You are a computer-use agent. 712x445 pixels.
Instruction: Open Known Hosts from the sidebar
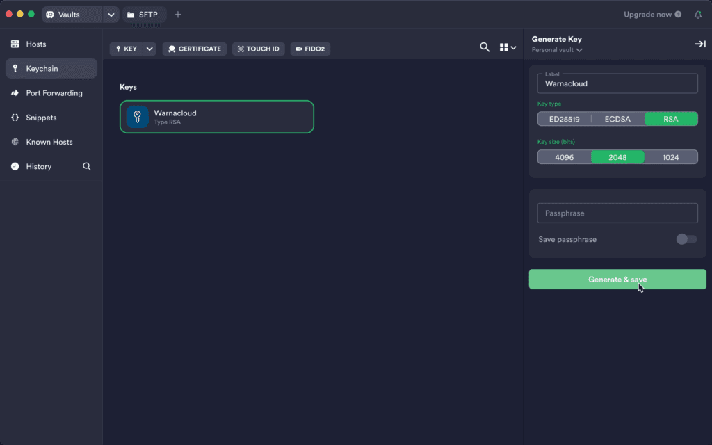[49, 142]
